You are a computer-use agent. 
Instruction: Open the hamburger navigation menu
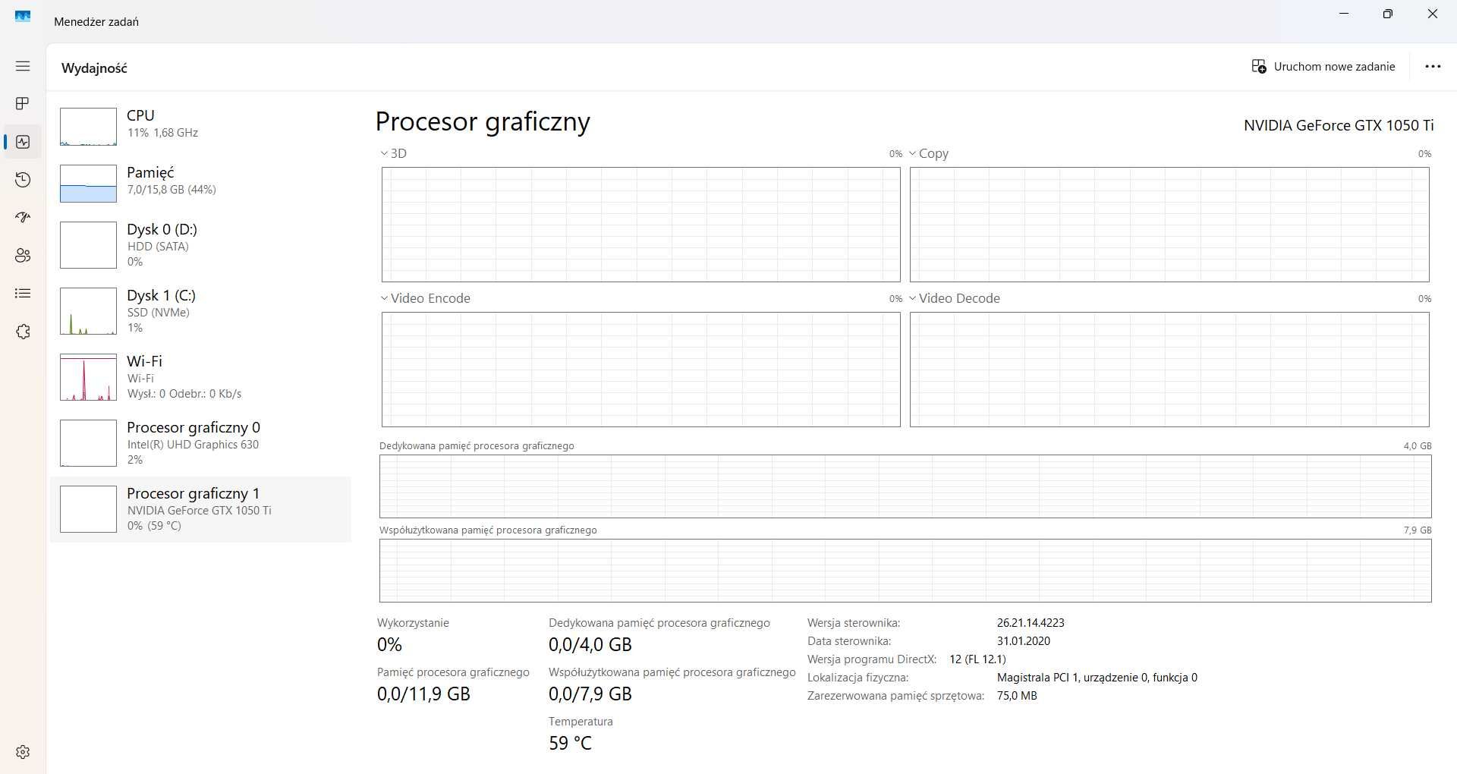coord(23,66)
